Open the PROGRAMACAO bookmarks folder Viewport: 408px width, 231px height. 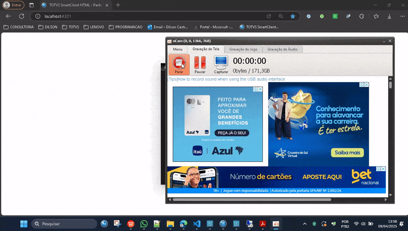[126, 27]
